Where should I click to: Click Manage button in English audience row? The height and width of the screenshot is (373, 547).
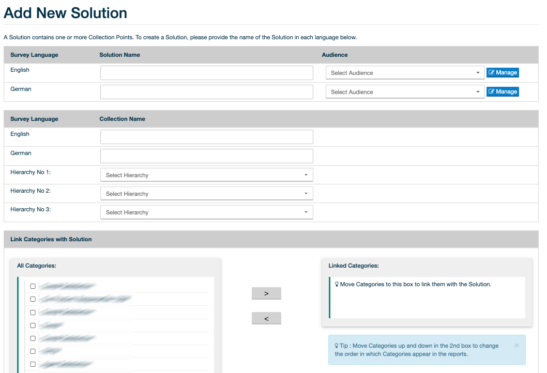tap(502, 73)
